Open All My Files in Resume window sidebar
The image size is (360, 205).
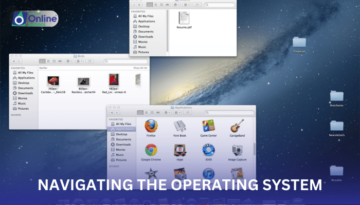(143, 16)
